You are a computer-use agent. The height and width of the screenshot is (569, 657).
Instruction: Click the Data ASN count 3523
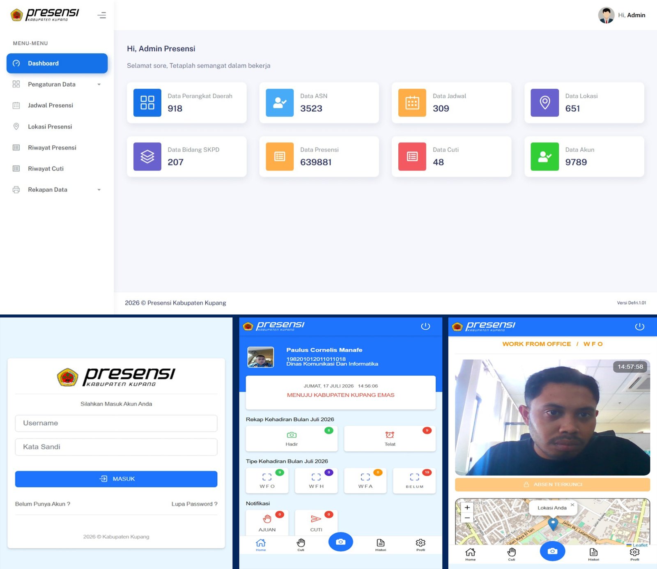[x=311, y=108]
